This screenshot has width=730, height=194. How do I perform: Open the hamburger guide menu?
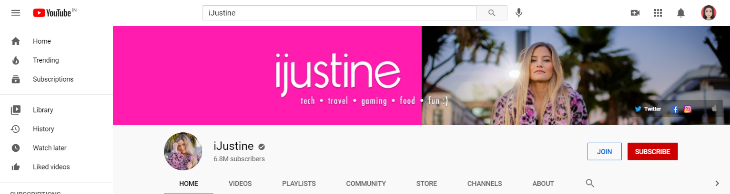(x=16, y=13)
